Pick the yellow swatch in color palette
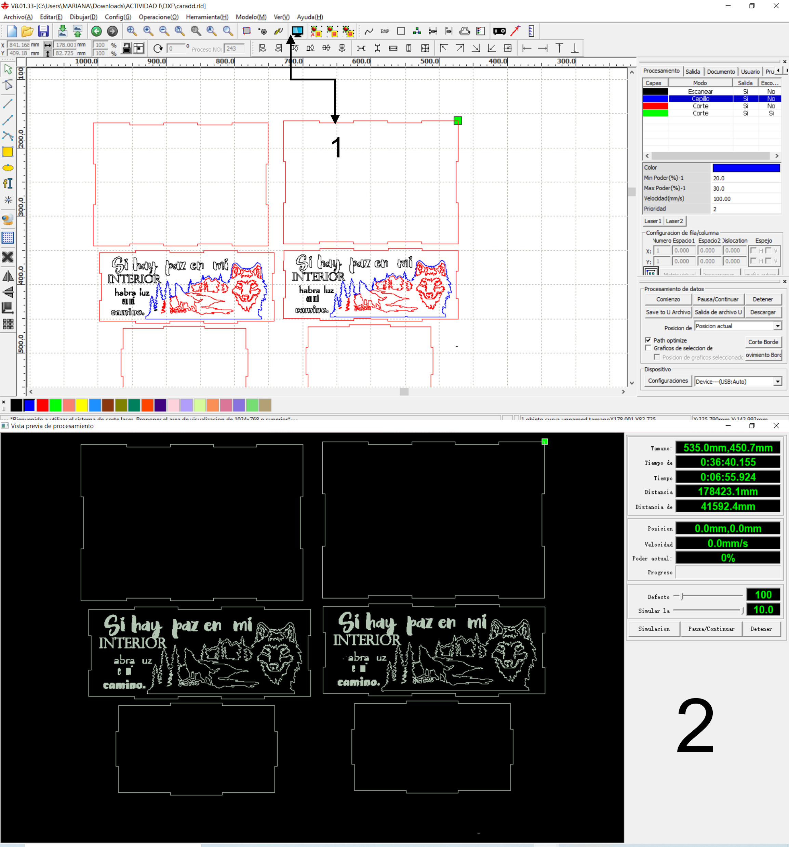 (82, 405)
